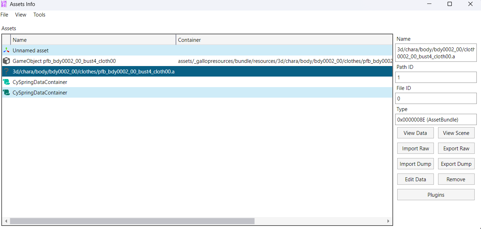Click the container path of GameObject row

pos(285,61)
